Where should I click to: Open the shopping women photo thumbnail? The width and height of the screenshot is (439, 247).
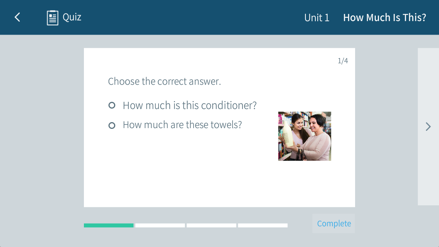tap(304, 136)
